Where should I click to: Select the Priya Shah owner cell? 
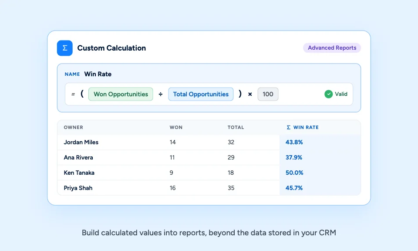click(x=78, y=188)
